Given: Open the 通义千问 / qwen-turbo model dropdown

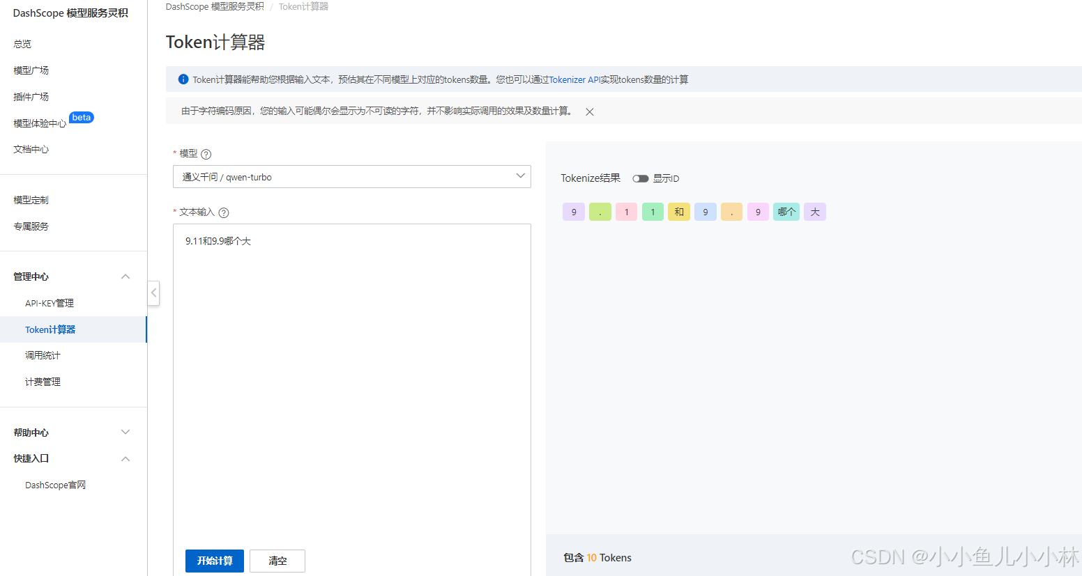Looking at the screenshot, I should [352, 177].
